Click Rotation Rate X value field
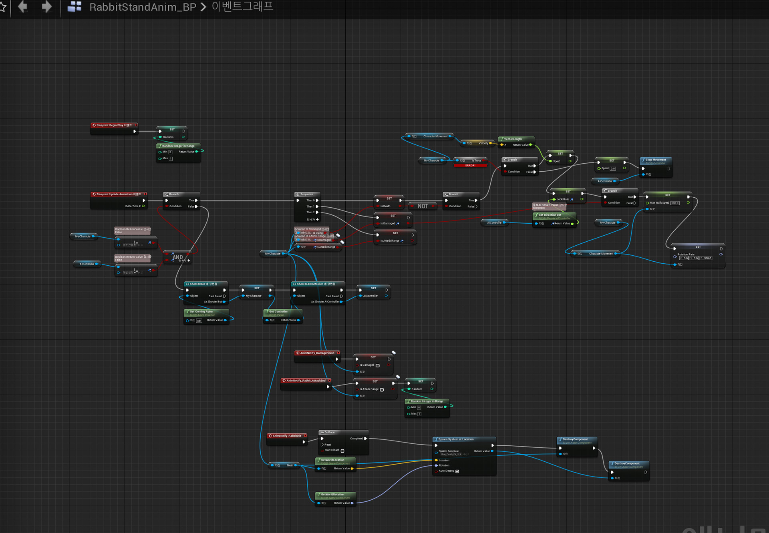 tap(684, 258)
